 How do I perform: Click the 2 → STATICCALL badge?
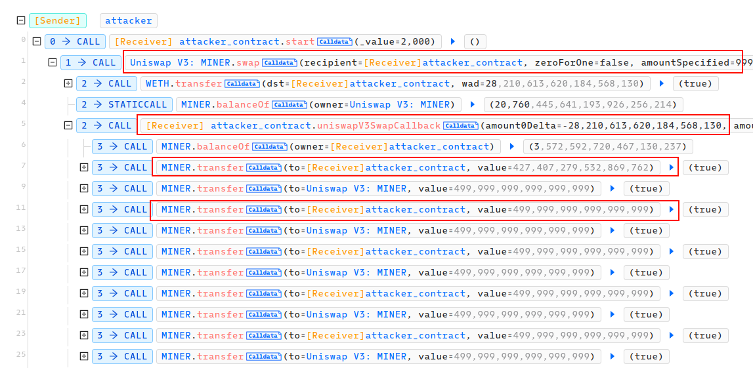click(x=124, y=104)
